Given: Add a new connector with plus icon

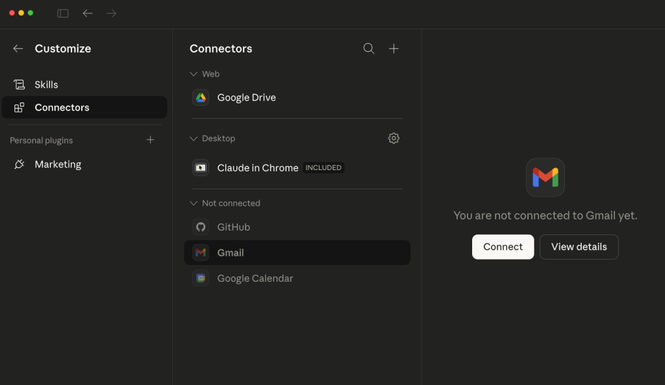Looking at the screenshot, I should click(394, 49).
